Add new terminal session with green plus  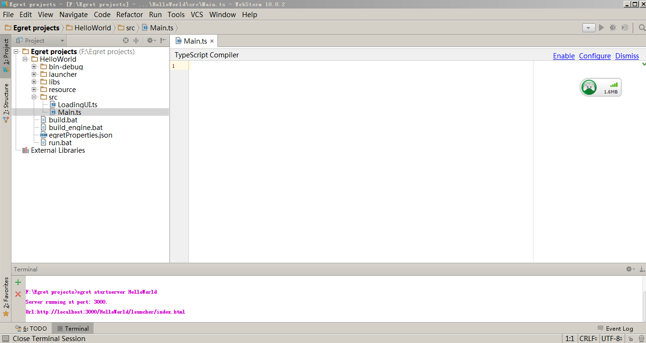(18, 282)
